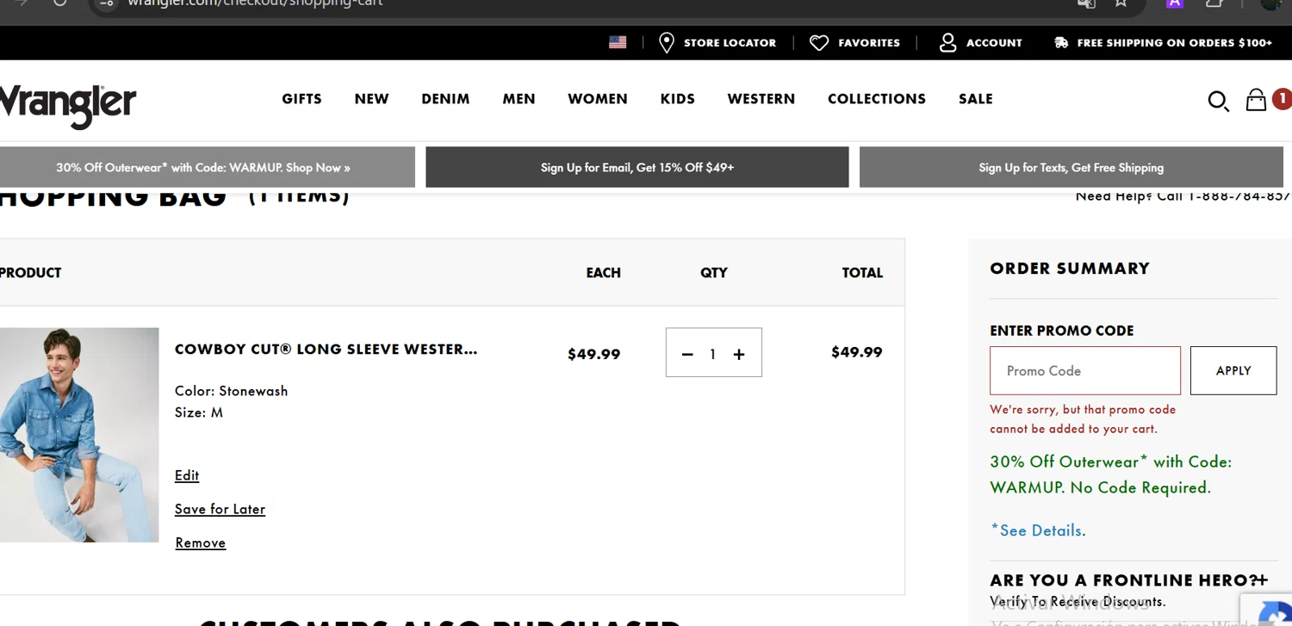Click the promo code error message
Image resolution: width=1292 pixels, height=626 pixels.
(x=1083, y=419)
